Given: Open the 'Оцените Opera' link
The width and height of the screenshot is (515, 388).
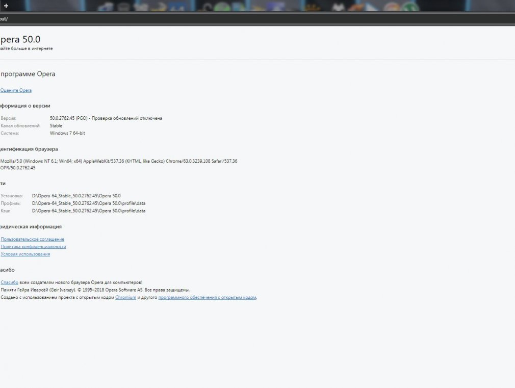Looking at the screenshot, I should pos(16,90).
